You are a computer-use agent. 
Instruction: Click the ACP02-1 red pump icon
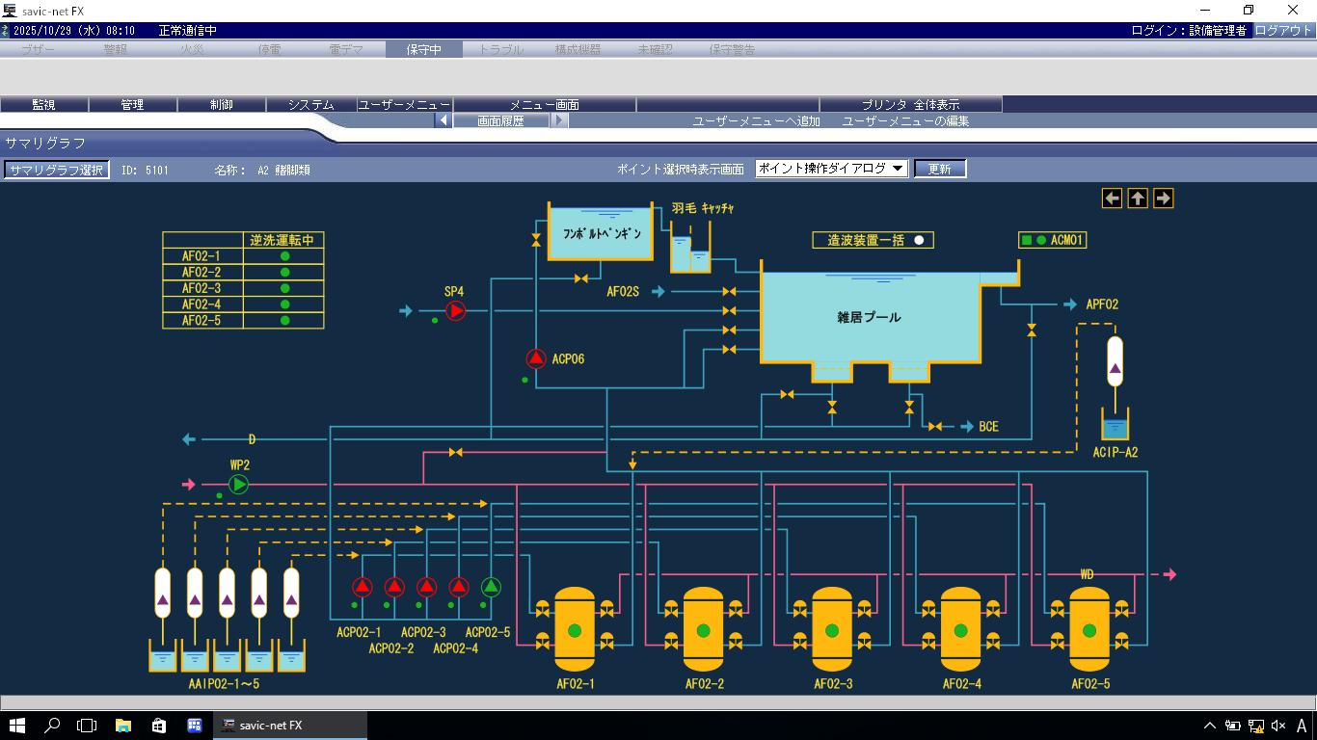click(x=362, y=586)
